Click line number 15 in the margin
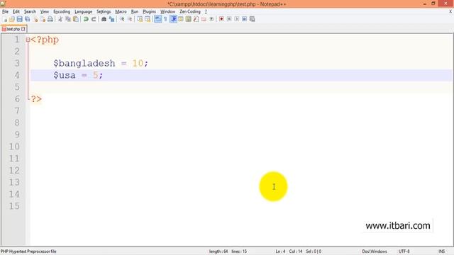The height and width of the screenshot is (255, 454). click(x=14, y=206)
